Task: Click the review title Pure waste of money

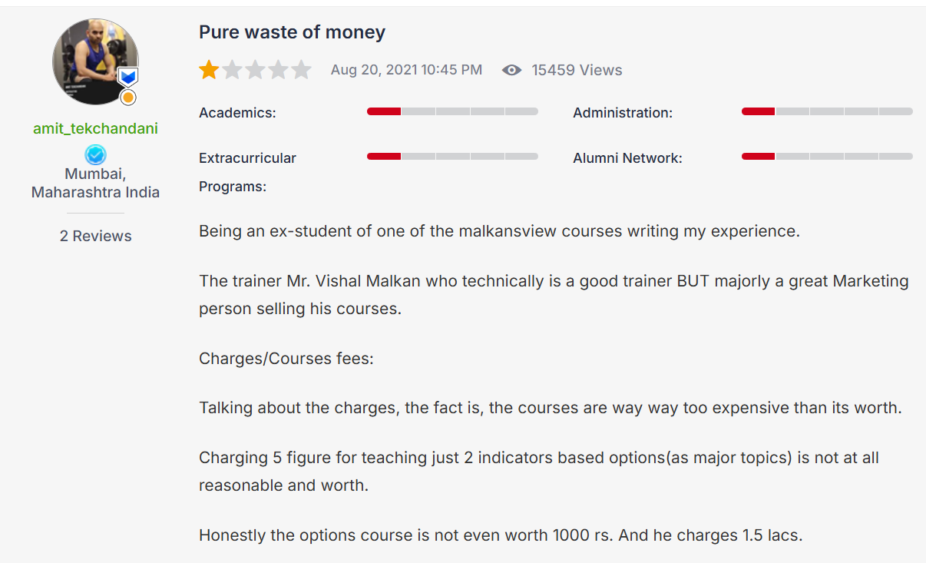Action: (x=292, y=32)
